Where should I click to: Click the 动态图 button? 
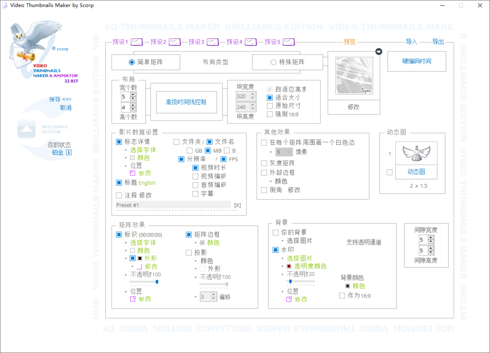[x=416, y=172]
